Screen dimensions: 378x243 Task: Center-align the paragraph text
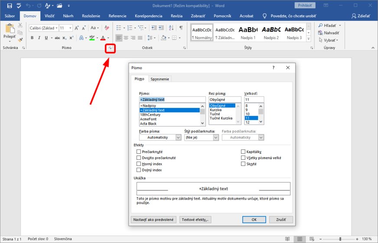126,38
